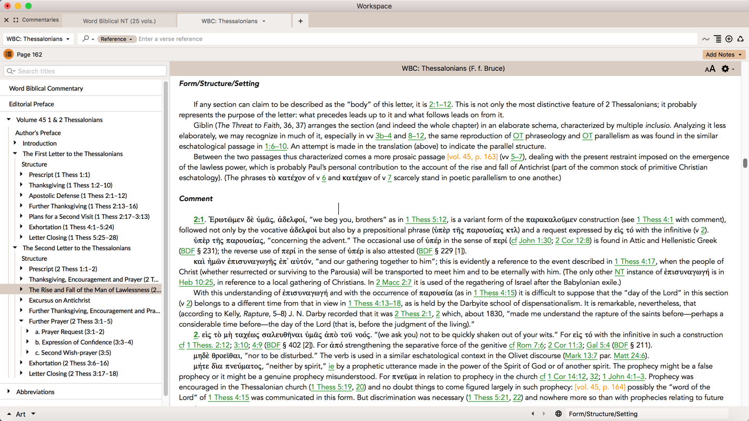The height and width of the screenshot is (421, 749).
Task: Open the WBC: Thessalonians module dropdown
Action: coord(38,39)
